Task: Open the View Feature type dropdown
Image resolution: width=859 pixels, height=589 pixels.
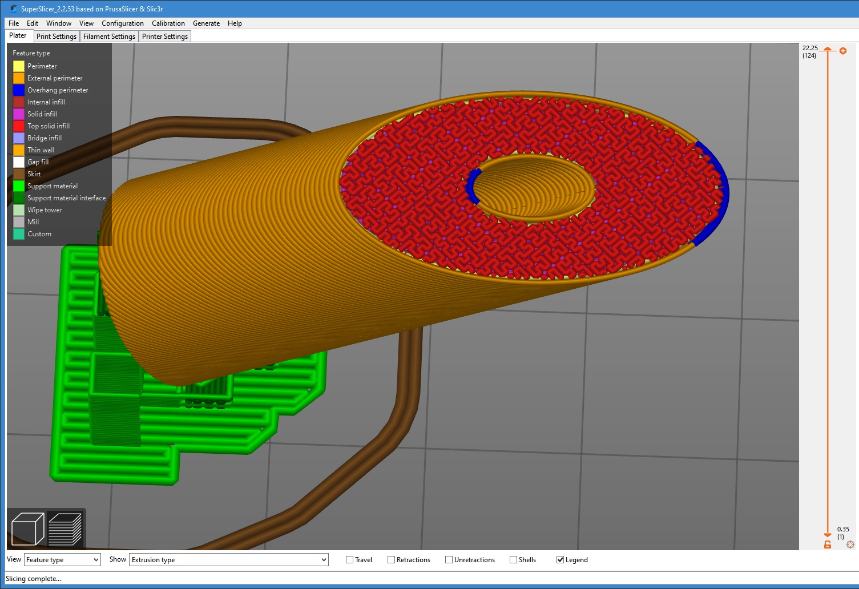Action: click(x=62, y=560)
